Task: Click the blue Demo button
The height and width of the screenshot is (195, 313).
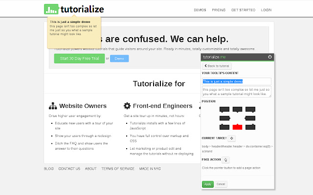Action: pyautogui.click(x=119, y=58)
